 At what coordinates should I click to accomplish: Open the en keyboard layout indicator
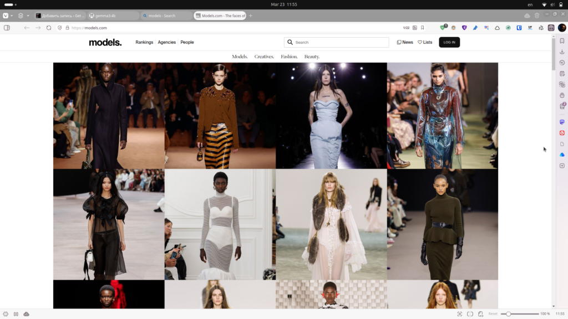[530, 4]
